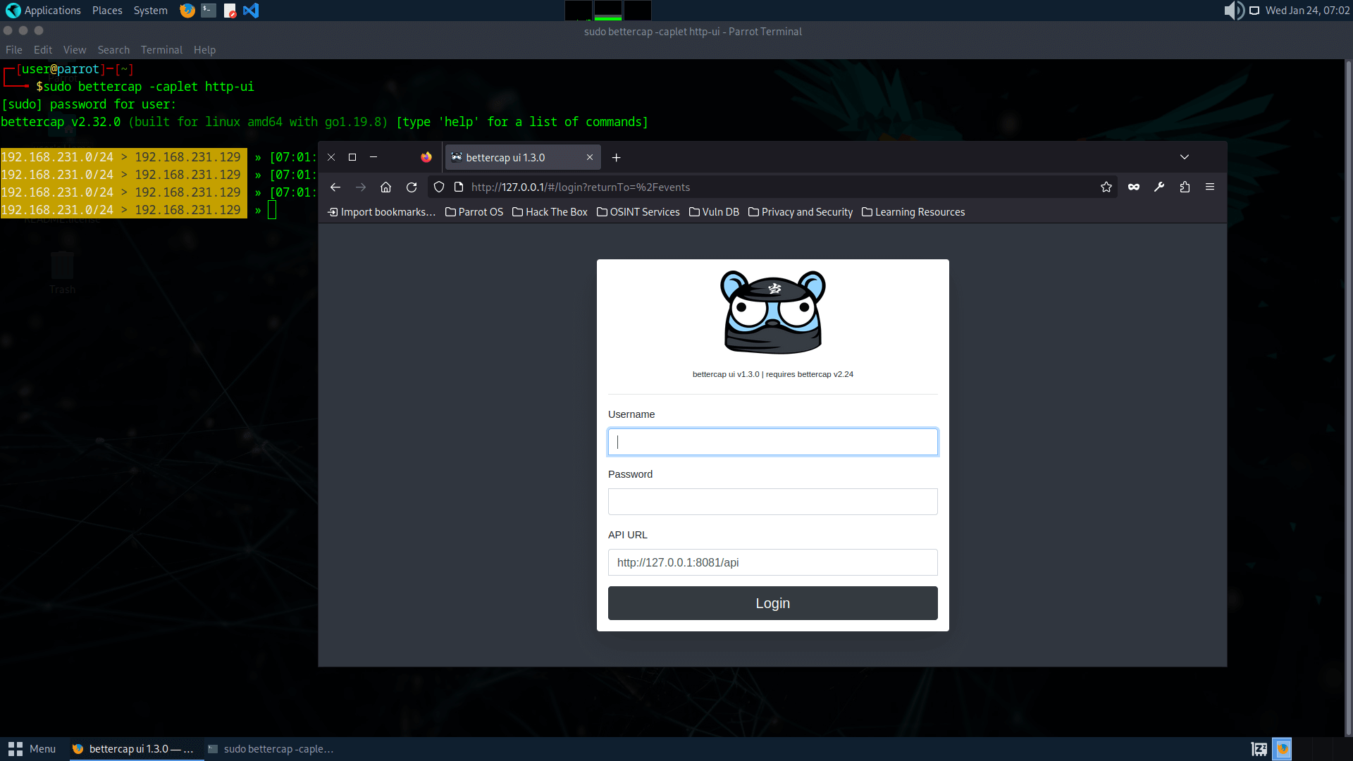Open Firefox account sync mask icon
The width and height of the screenshot is (1353, 761).
[x=1133, y=187]
